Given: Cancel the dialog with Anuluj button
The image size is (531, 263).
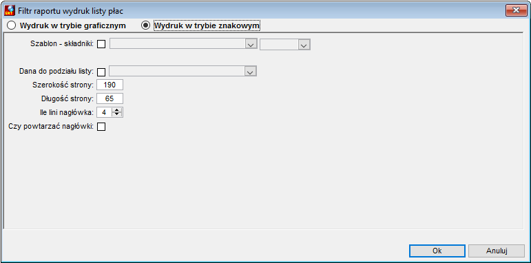Looking at the screenshot, I should (x=497, y=251).
